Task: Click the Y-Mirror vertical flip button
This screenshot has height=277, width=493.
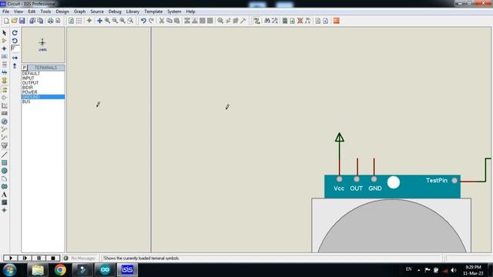Action: (x=15, y=66)
